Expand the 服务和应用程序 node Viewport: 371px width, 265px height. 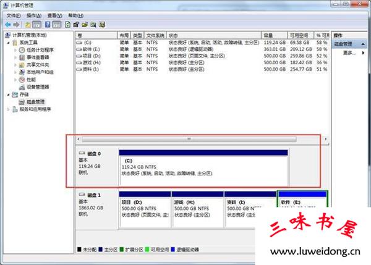(8, 109)
